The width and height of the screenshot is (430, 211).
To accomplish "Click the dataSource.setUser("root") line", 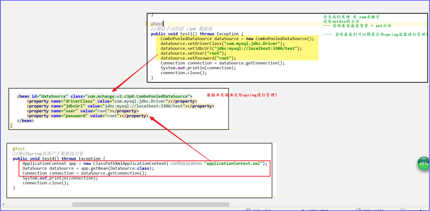I will 193,53.
